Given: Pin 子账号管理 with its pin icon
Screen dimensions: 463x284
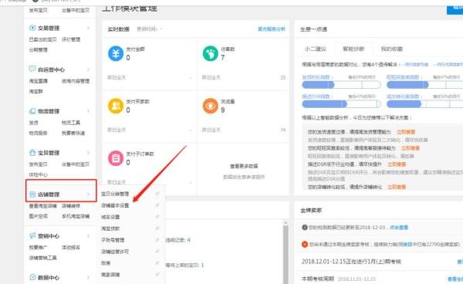Looking at the screenshot, I should 157,240.
